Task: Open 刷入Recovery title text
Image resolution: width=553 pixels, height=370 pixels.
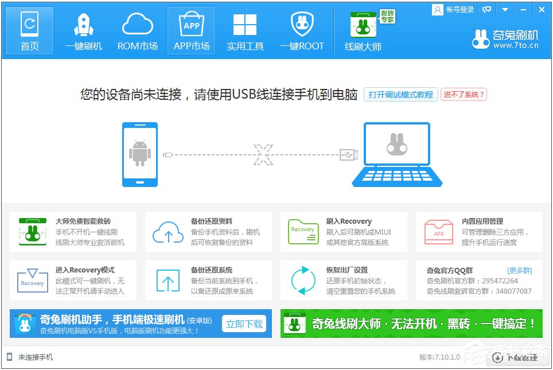Action: click(x=349, y=221)
